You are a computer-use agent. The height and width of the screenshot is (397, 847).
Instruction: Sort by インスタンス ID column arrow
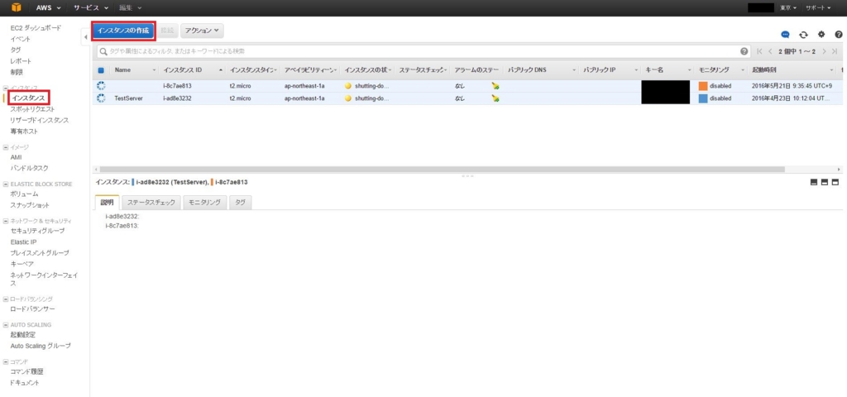point(221,70)
